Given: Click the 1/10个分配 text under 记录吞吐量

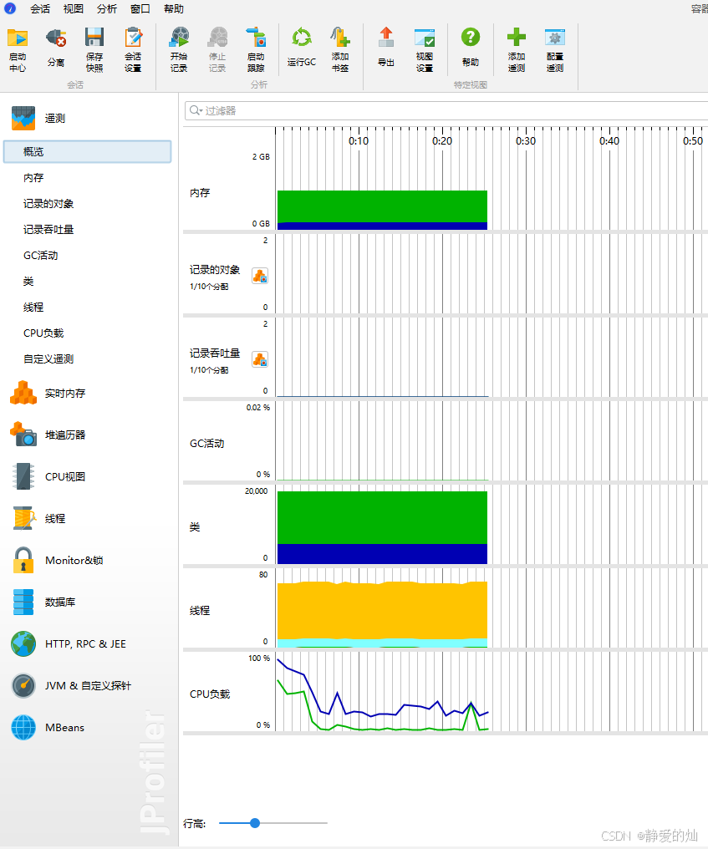Looking at the screenshot, I should pos(208,370).
